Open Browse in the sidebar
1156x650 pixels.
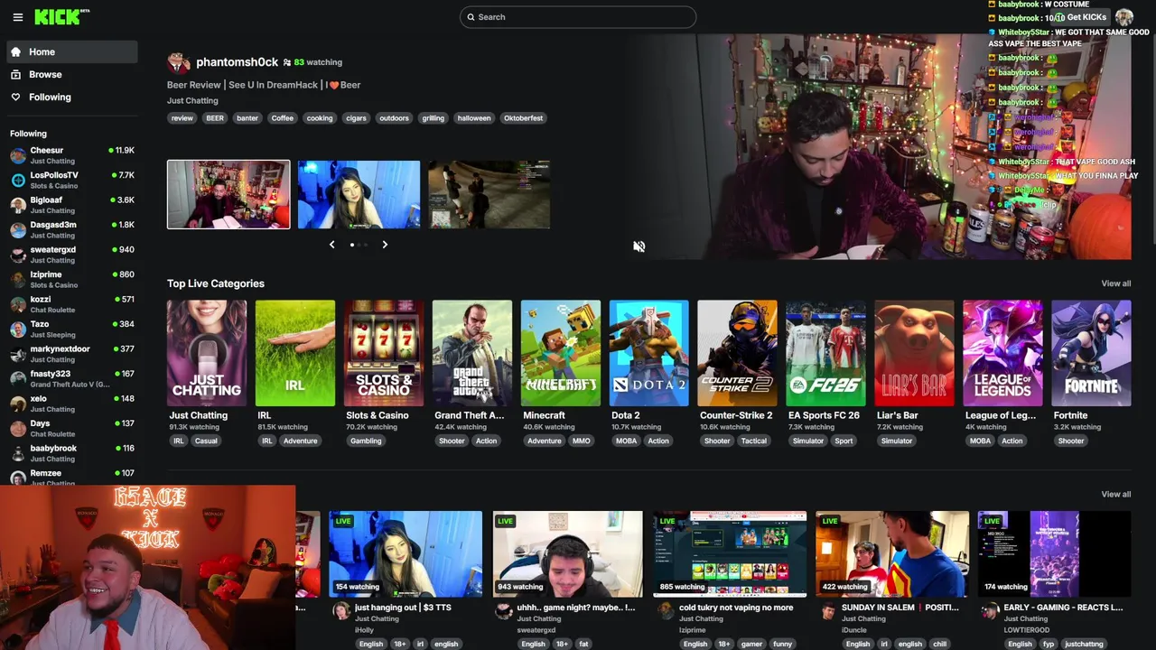72,74
